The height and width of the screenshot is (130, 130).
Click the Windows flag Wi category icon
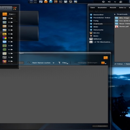pyautogui.click(x=5, y=61)
